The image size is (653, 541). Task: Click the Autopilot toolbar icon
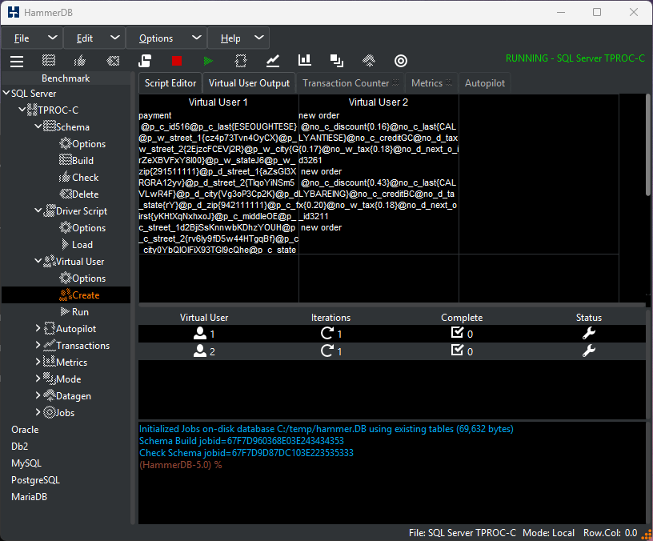[241, 61]
